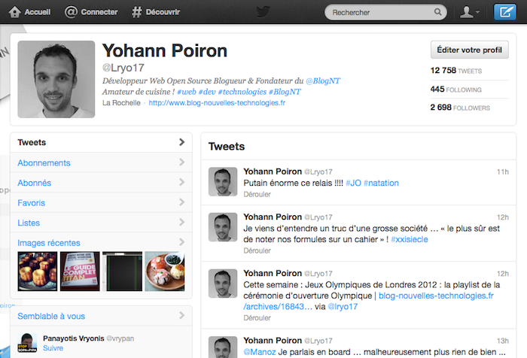Click the chevron on the Abonnés row

[182, 182]
